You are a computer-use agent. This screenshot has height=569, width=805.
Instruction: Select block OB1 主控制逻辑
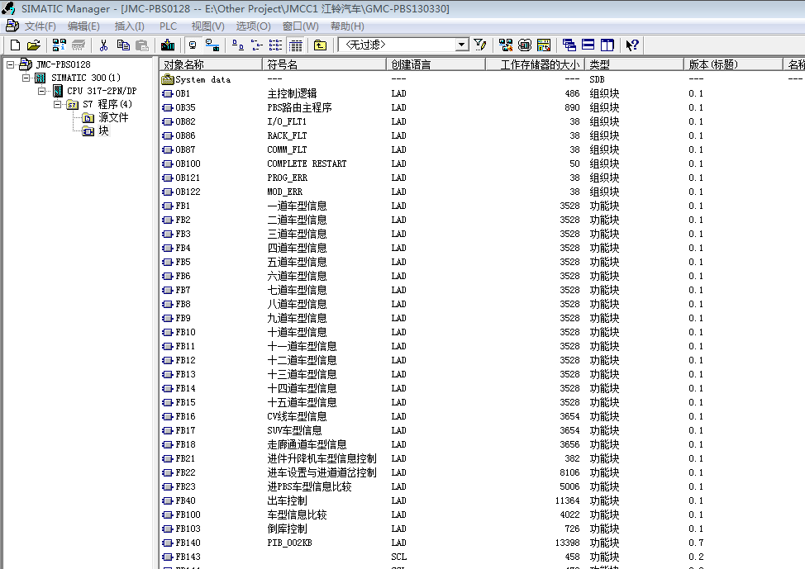tap(175, 93)
